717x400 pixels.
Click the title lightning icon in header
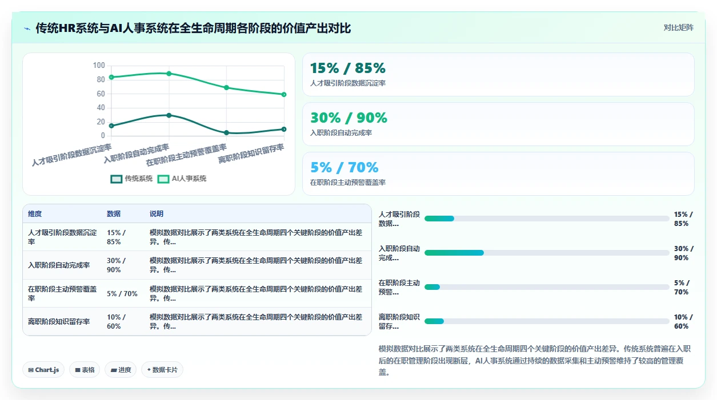[27, 29]
